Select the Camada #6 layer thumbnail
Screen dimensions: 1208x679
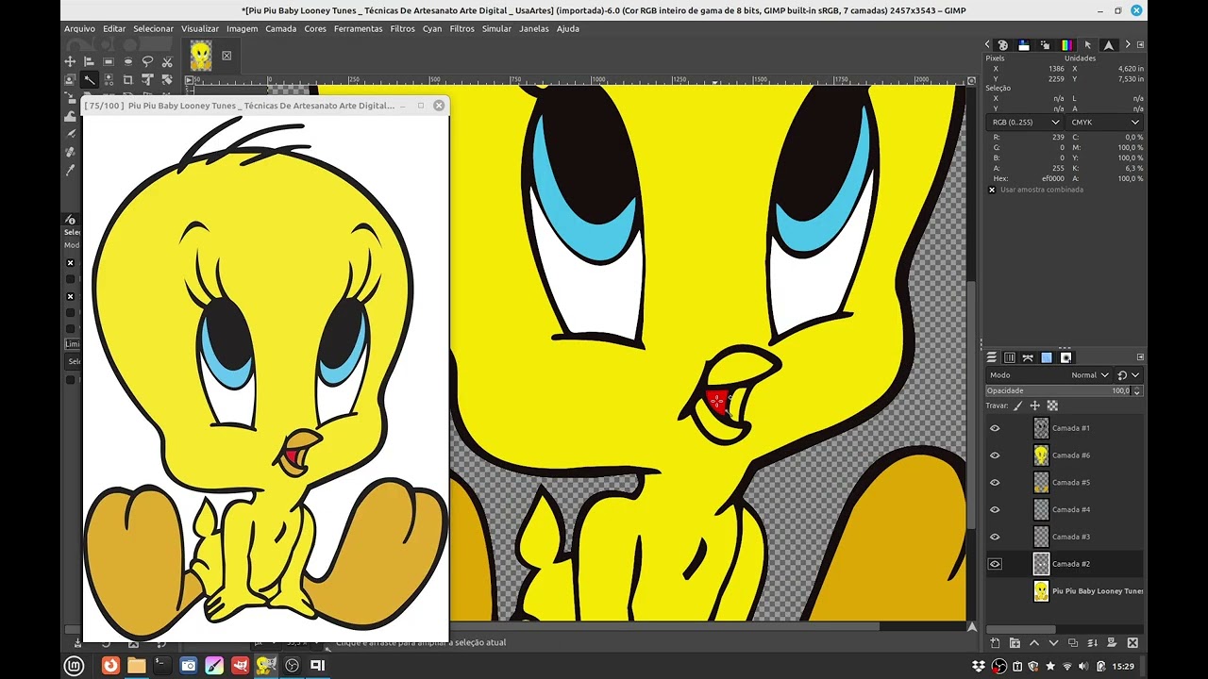[1041, 455]
